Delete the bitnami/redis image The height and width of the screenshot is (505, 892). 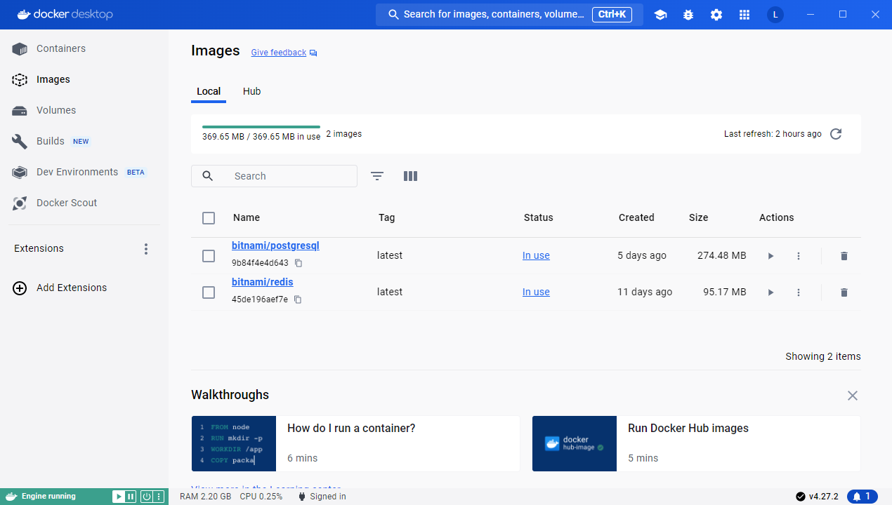click(844, 292)
